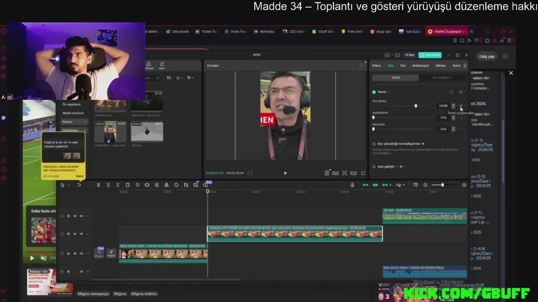Toggle auto snapping icon in timeline
Viewport: 538px width, 302px height.
pyautogui.click(x=375, y=185)
